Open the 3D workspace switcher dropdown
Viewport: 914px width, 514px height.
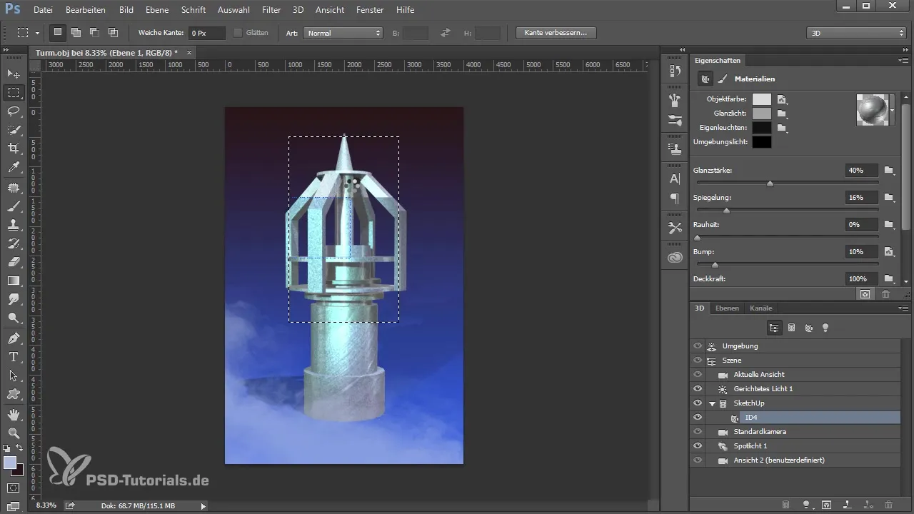click(856, 33)
